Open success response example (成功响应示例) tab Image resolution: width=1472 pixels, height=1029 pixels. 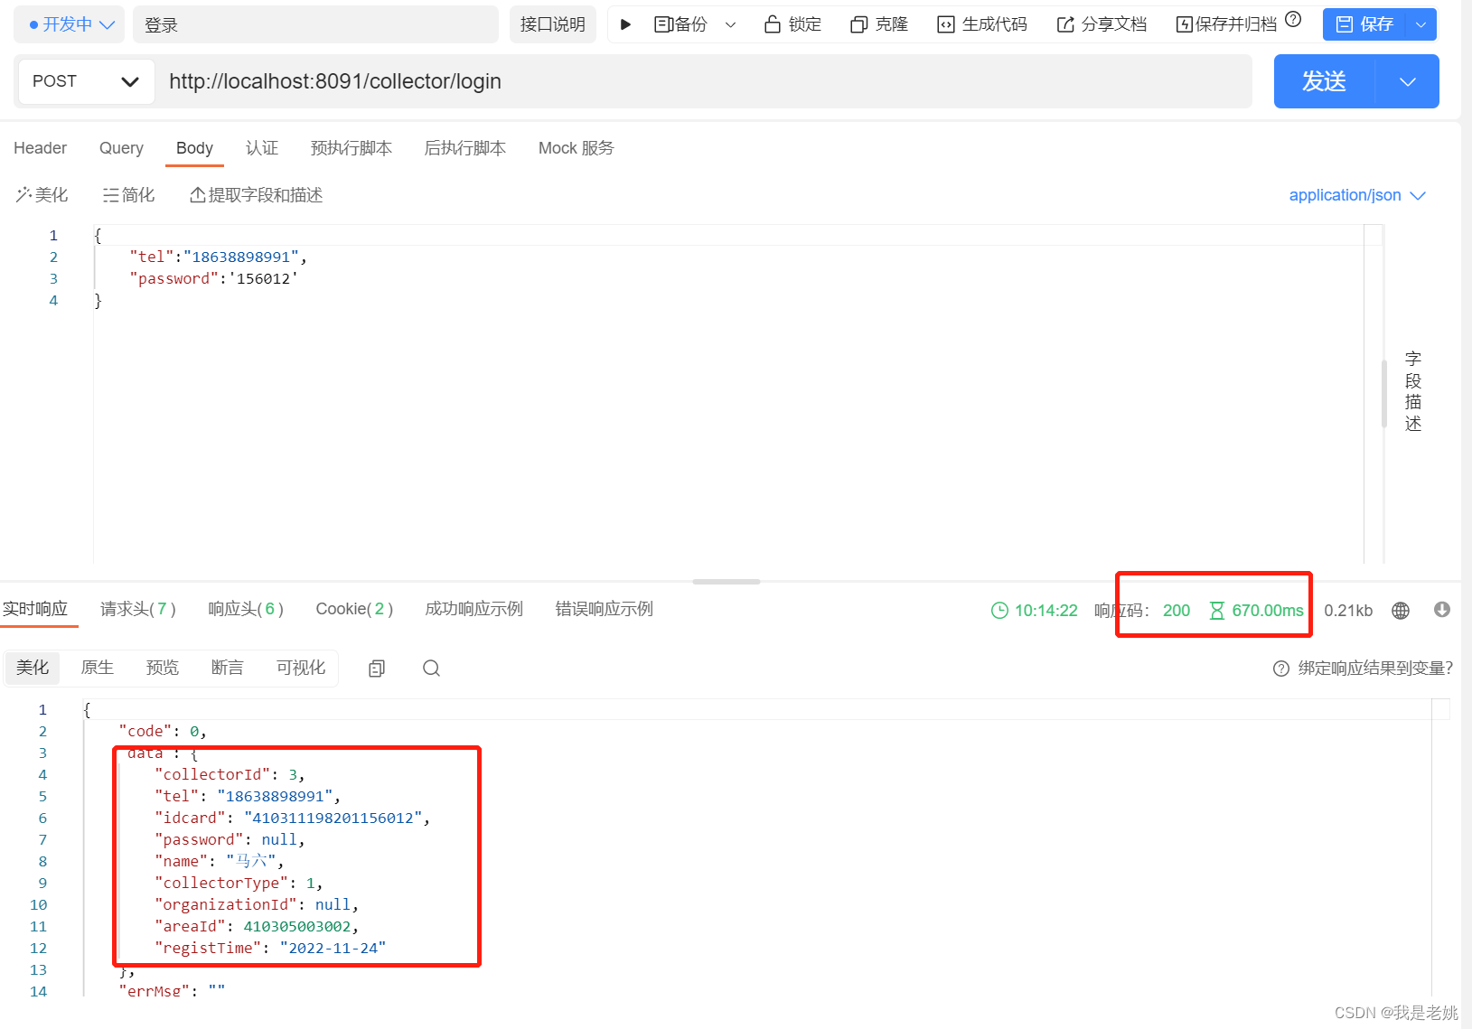coord(473,609)
